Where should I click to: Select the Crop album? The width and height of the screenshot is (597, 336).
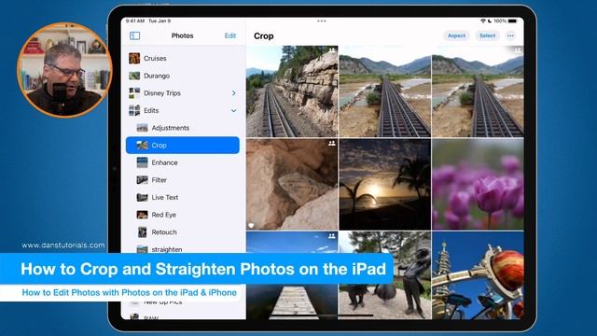pos(183,146)
